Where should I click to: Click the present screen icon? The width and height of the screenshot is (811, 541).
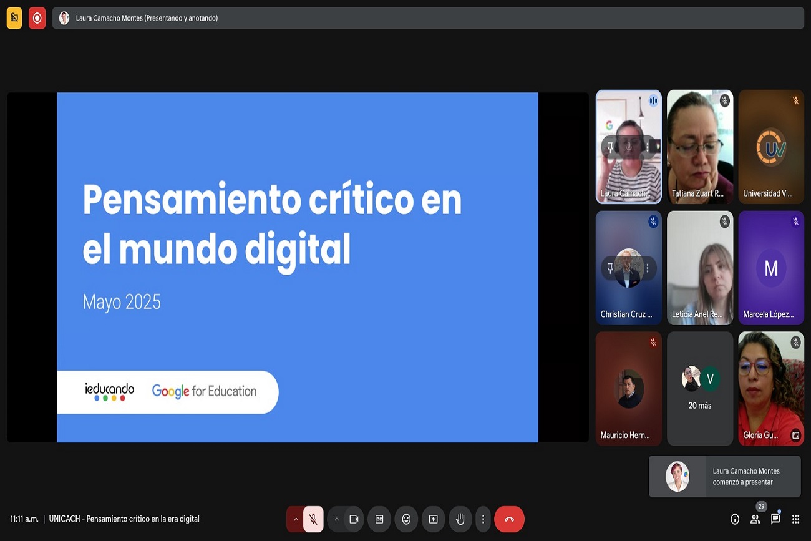coord(433,519)
